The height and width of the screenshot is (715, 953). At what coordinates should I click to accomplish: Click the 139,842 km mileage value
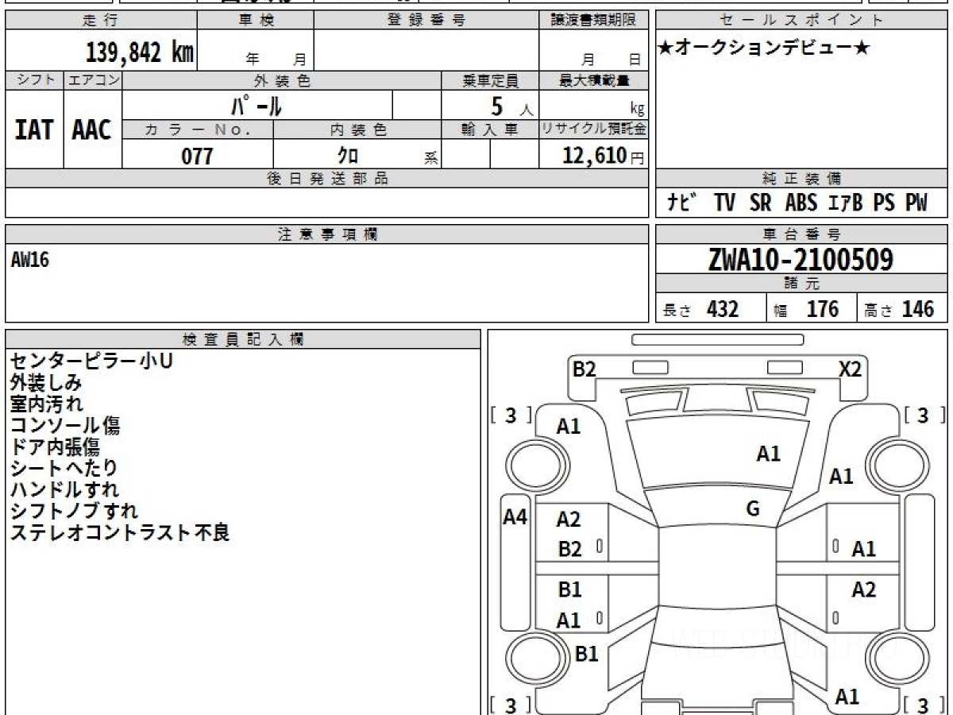[x=140, y=52]
